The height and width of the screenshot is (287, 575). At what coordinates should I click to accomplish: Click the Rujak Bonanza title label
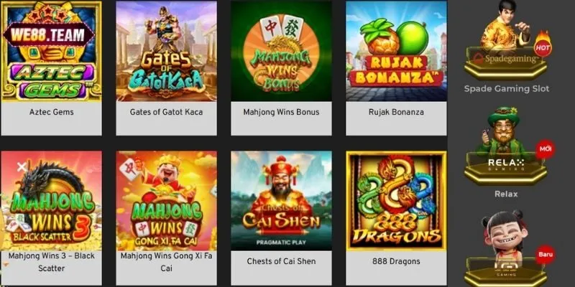tap(397, 112)
